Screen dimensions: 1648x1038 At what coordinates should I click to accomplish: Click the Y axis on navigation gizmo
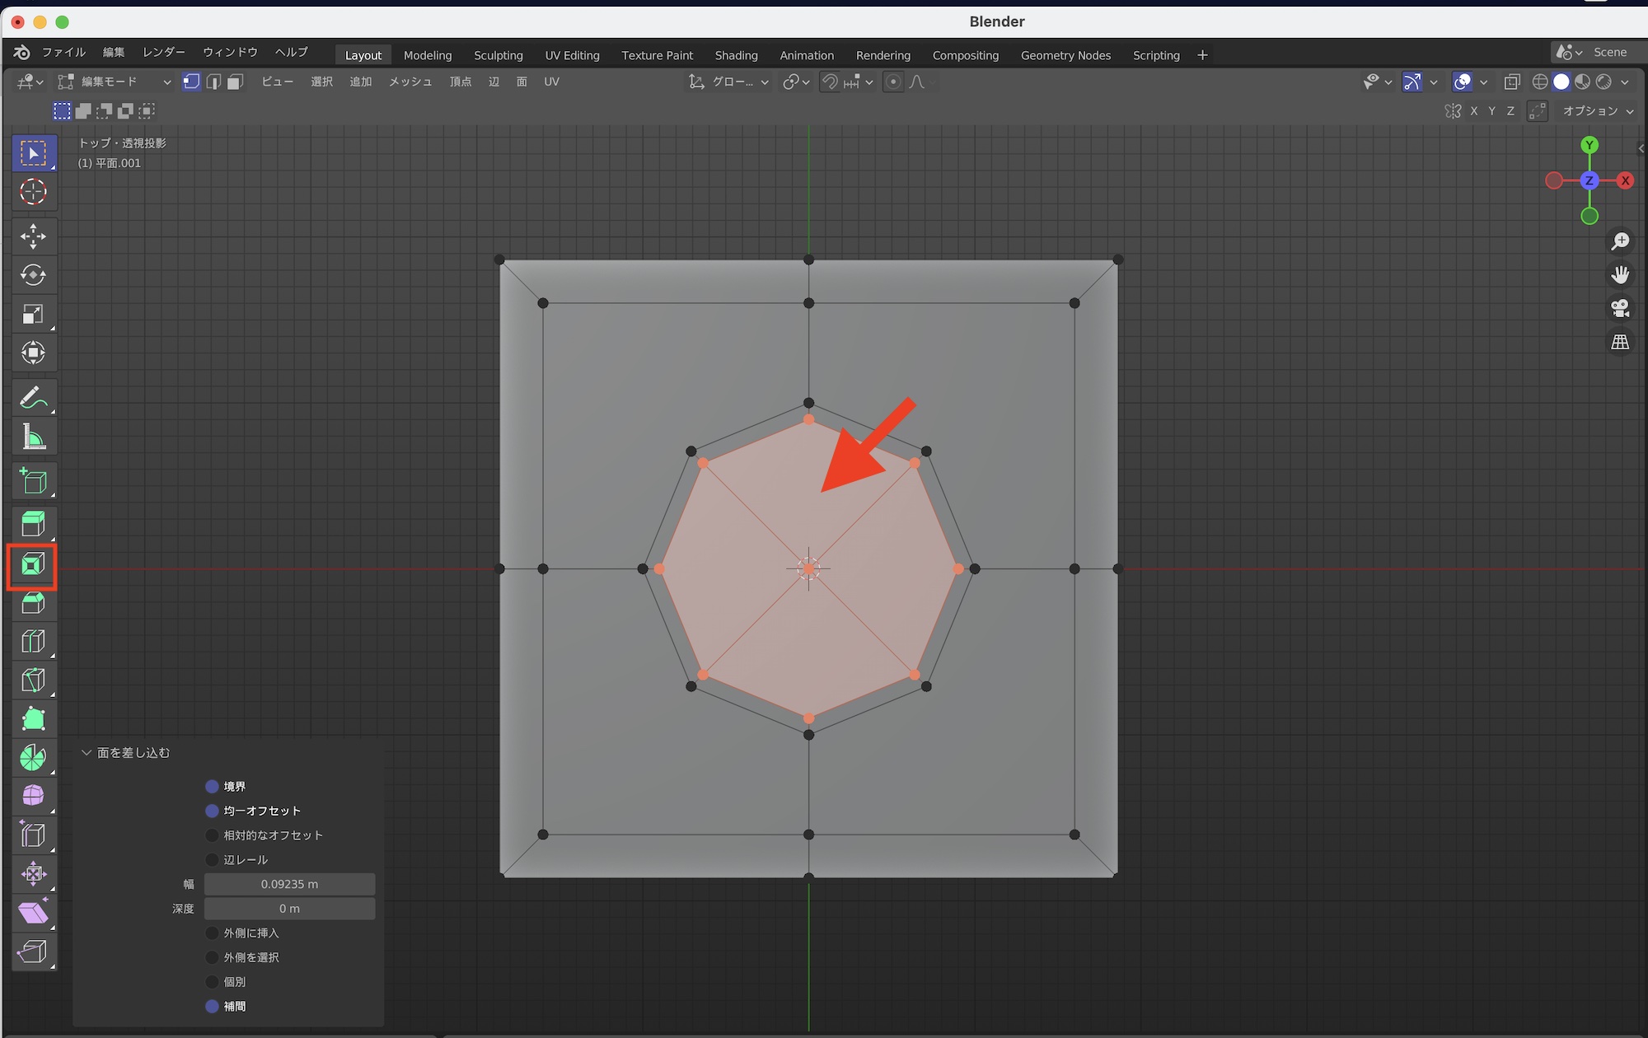(1589, 145)
